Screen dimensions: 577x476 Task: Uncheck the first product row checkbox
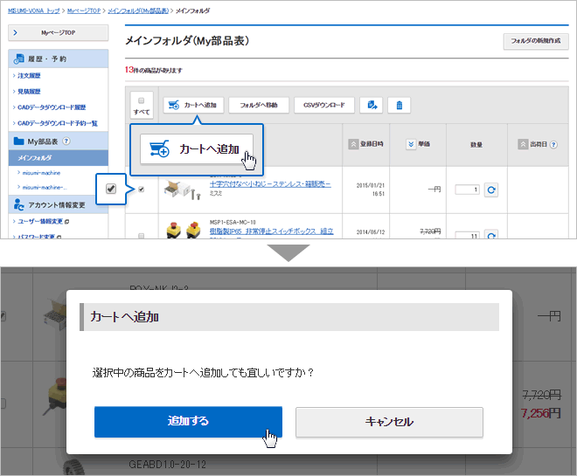coord(141,189)
